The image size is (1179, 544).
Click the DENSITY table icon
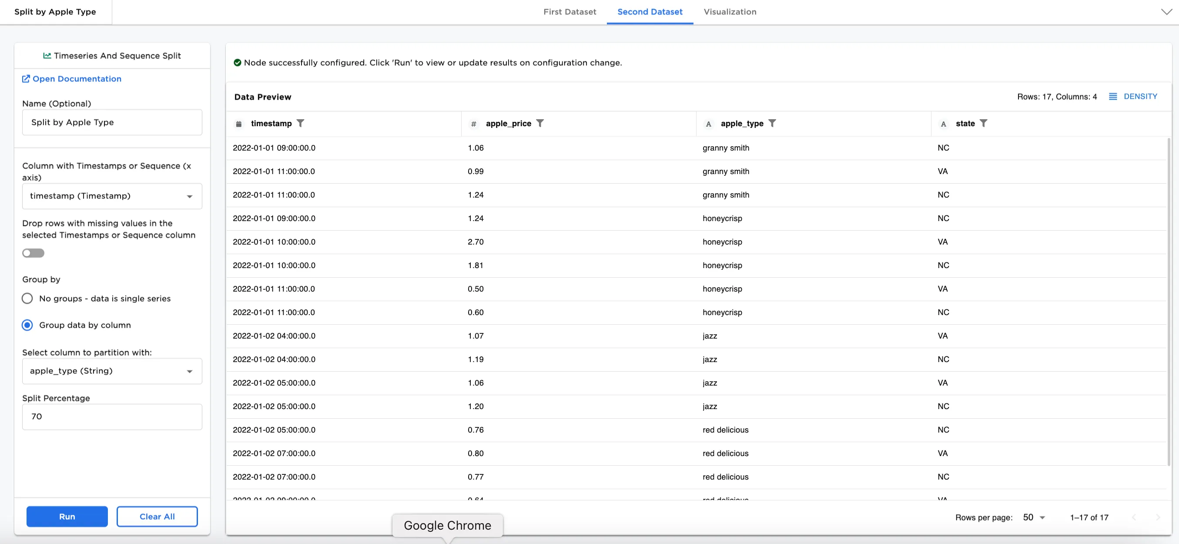1112,97
